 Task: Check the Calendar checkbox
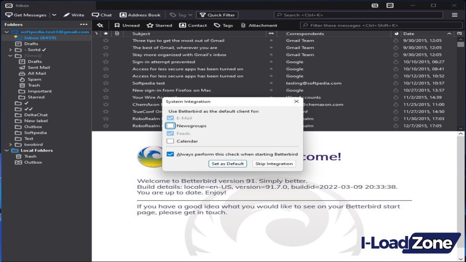tap(171, 141)
